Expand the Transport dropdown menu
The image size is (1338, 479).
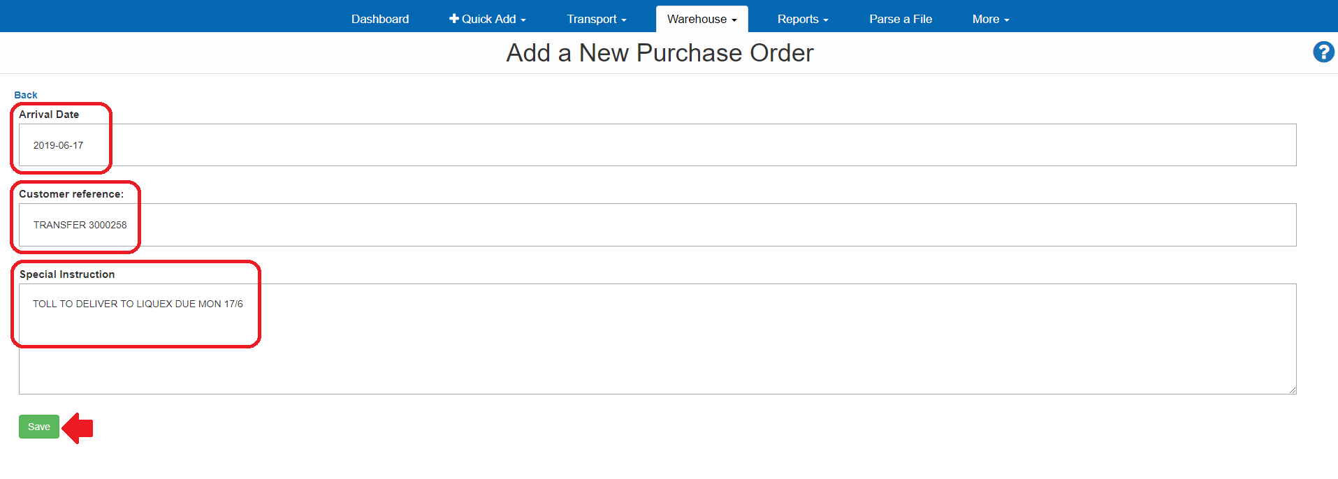tap(596, 19)
